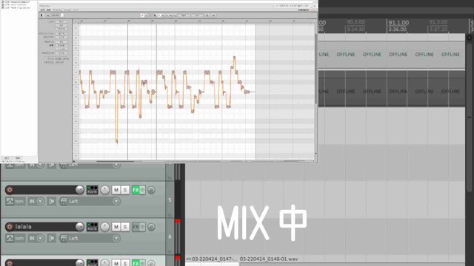Toggle FX bypass on track 5

pyautogui.click(x=142, y=190)
